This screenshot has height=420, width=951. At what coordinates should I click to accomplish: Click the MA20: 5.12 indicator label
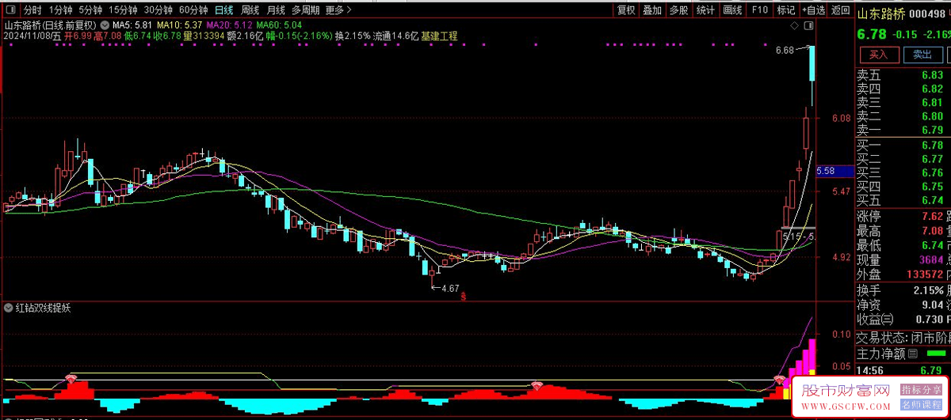point(230,25)
